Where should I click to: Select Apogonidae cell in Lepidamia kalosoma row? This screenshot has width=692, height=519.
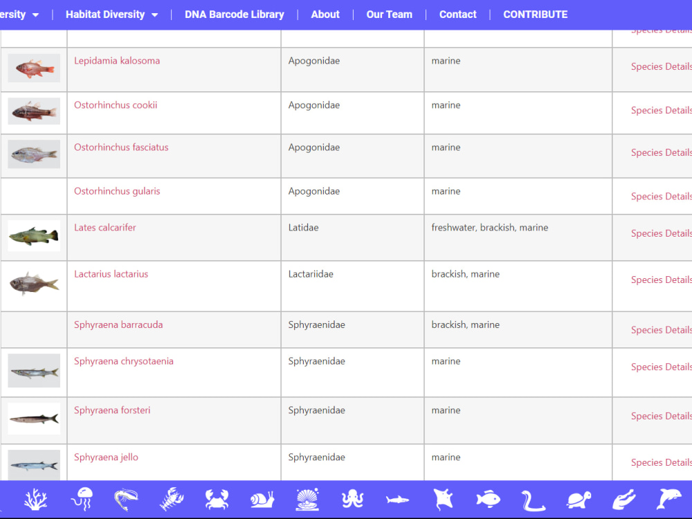click(x=352, y=70)
